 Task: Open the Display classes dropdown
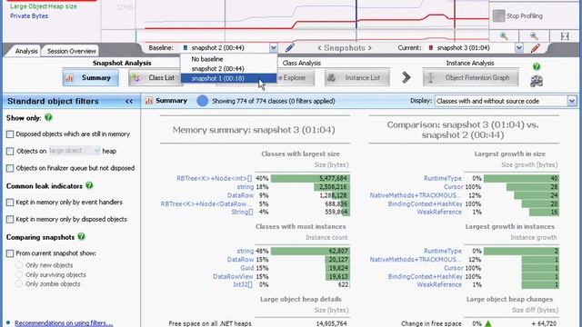(x=572, y=101)
